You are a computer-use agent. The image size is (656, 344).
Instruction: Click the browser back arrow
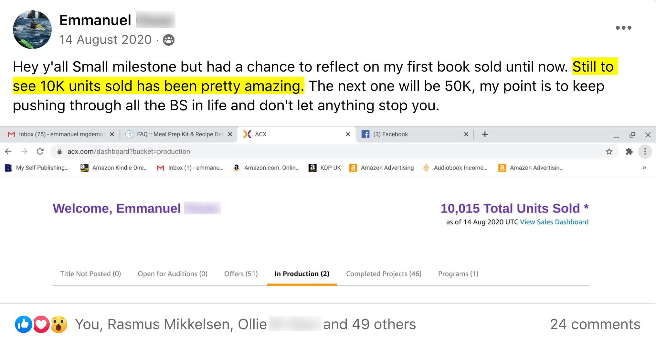pyautogui.click(x=8, y=152)
